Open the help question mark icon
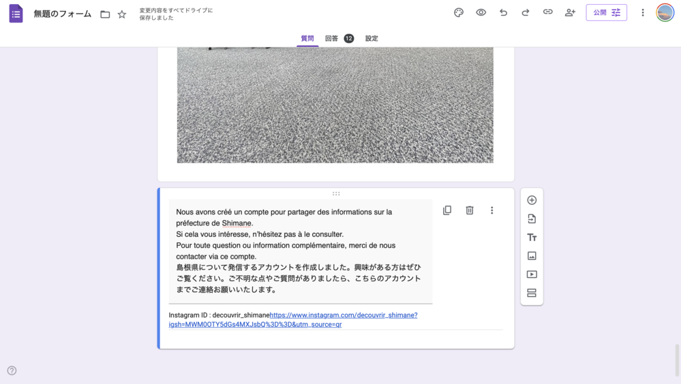The image size is (681, 384). [12, 370]
